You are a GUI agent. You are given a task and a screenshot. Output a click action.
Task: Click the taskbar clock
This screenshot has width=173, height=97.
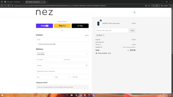pyautogui.click(x=165, y=95)
